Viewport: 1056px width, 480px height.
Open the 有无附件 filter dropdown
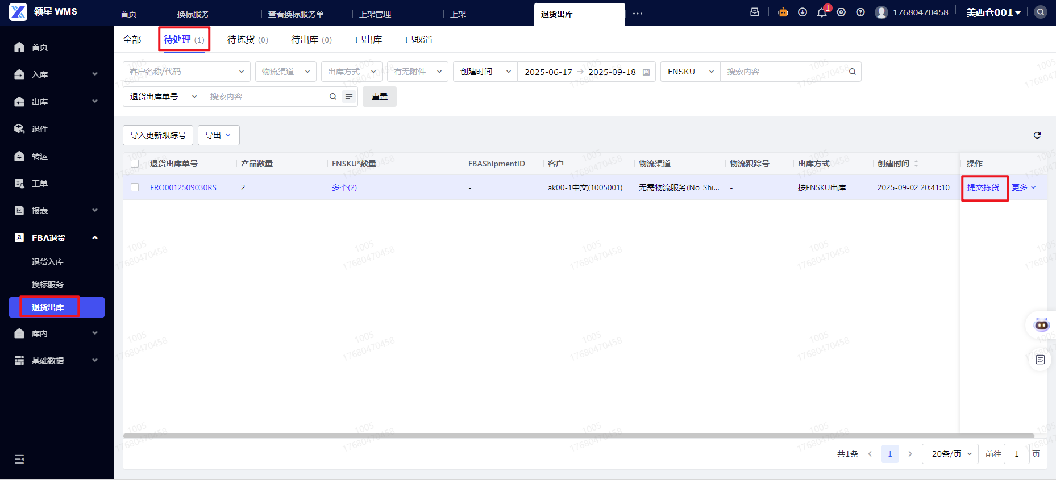click(418, 72)
